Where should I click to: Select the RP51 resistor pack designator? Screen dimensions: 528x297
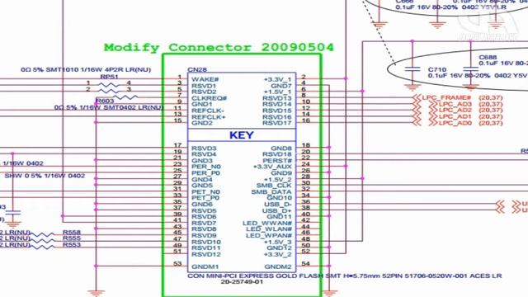(x=109, y=77)
